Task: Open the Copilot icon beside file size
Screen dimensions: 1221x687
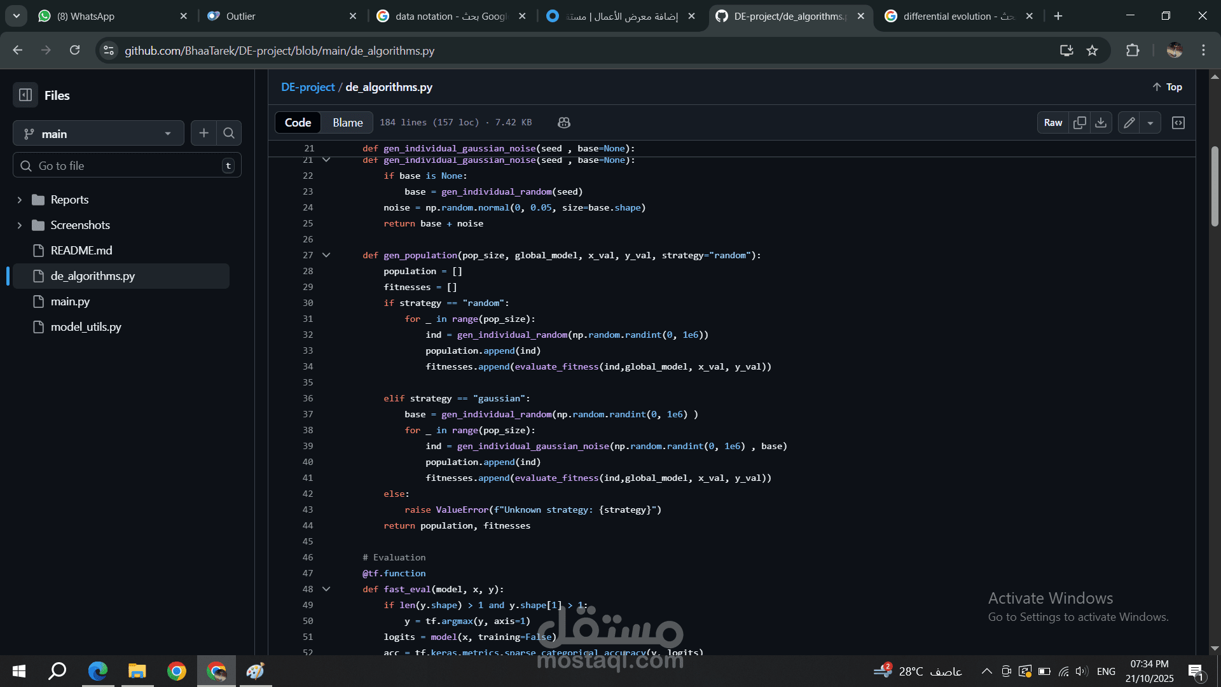Action: point(563,123)
